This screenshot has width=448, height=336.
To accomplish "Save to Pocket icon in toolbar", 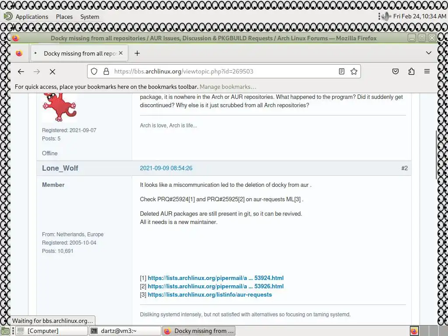I will point(395,71).
